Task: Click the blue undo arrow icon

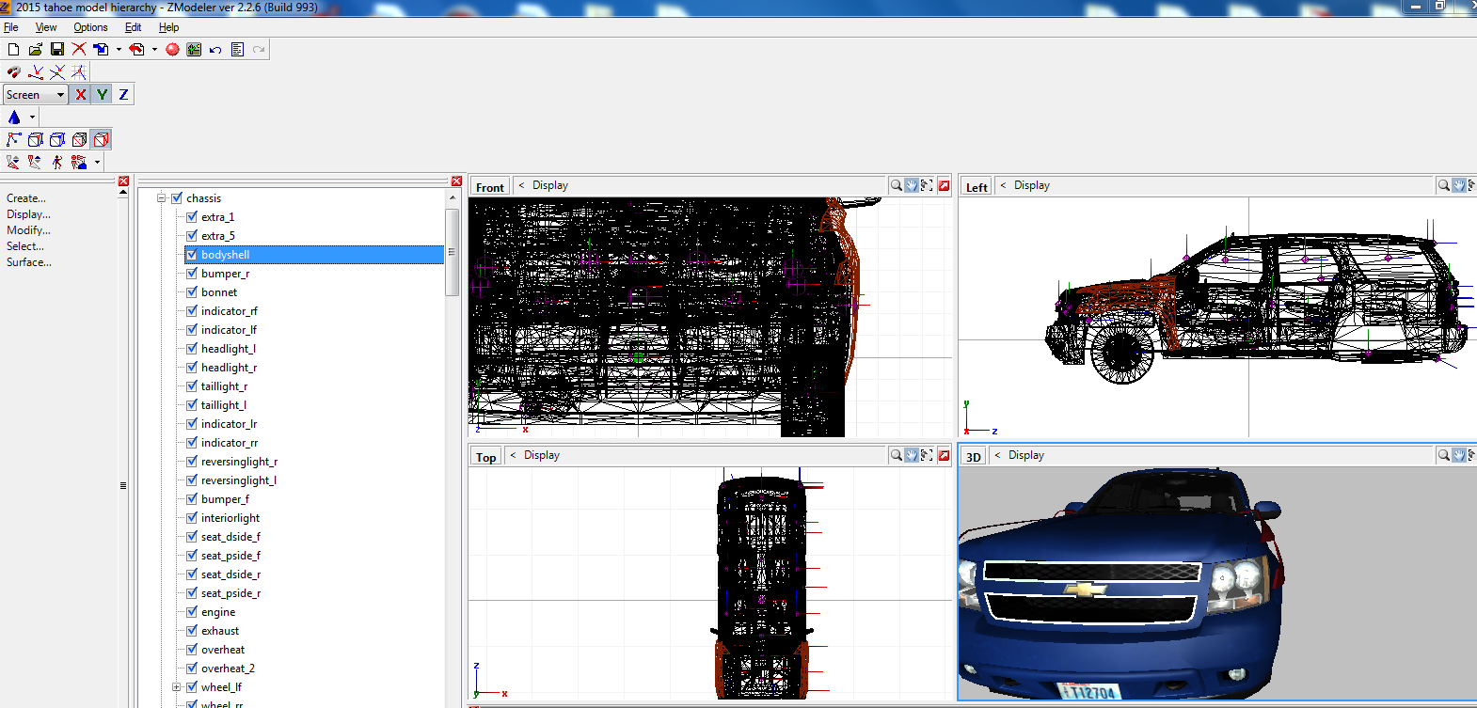Action: coord(215,50)
